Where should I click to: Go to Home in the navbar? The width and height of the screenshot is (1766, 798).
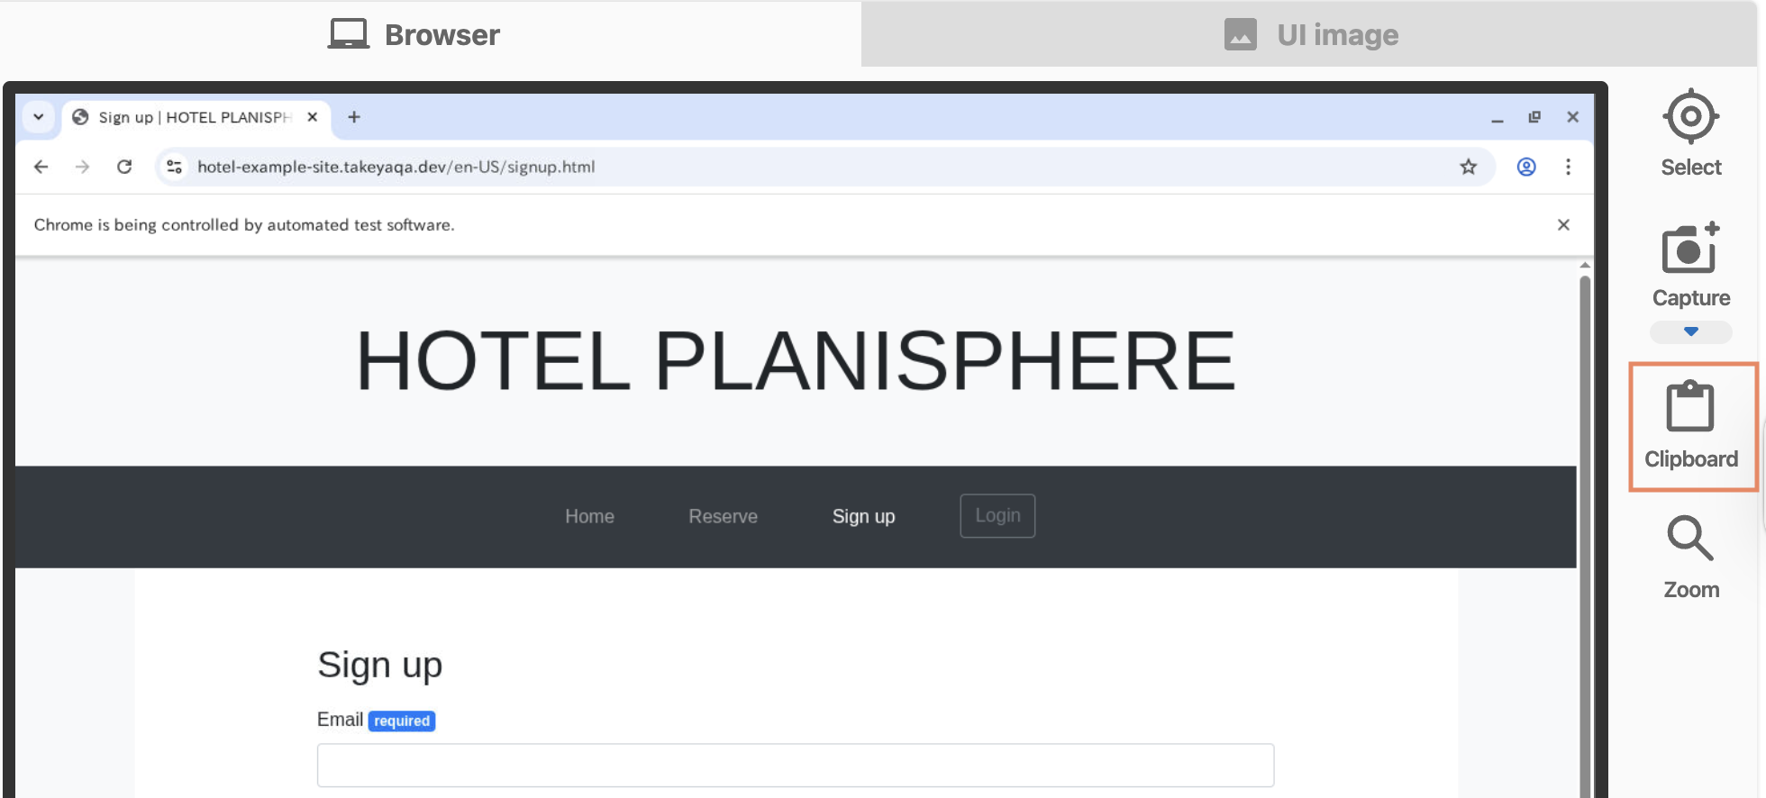pos(589,516)
